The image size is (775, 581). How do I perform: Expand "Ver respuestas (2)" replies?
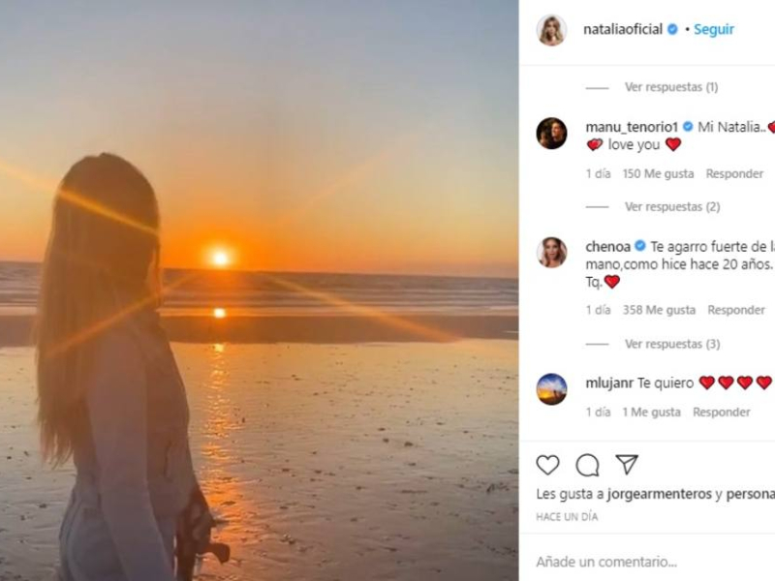(671, 207)
